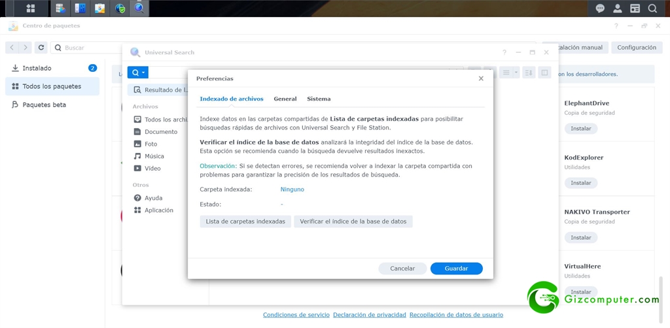Select Paquetes beta in sidebar
The height and width of the screenshot is (328, 670).
[52, 105]
